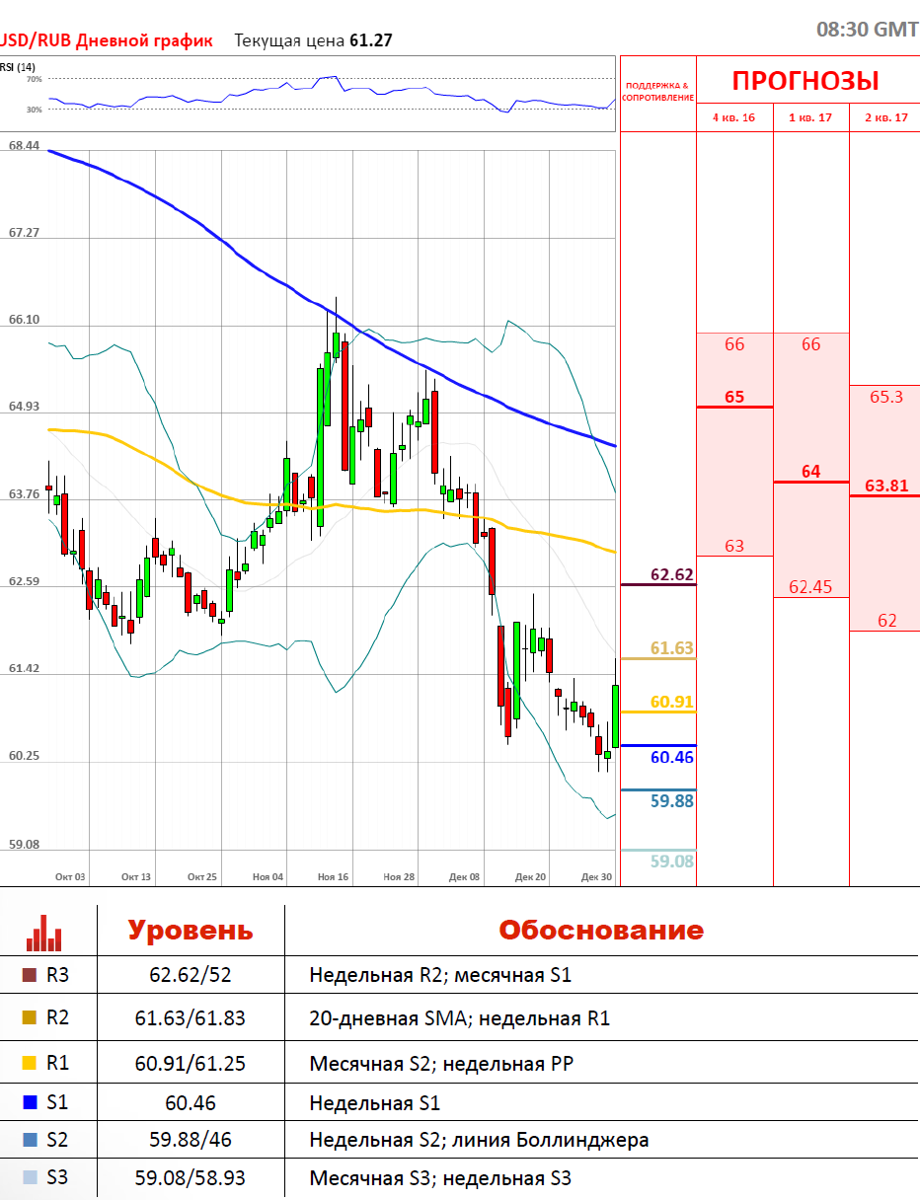This screenshot has width=920, height=1200.
Task: Click the light blue S3 color square
Action: click(29, 1177)
